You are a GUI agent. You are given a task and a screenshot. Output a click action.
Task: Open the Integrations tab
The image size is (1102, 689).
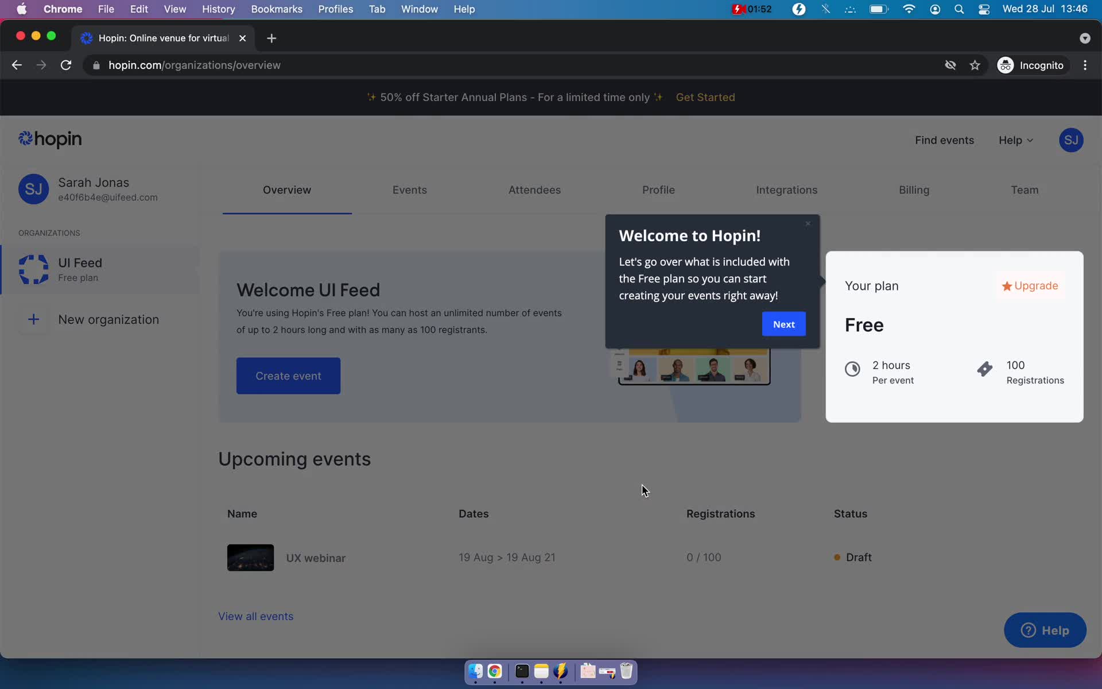pos(786,190)
